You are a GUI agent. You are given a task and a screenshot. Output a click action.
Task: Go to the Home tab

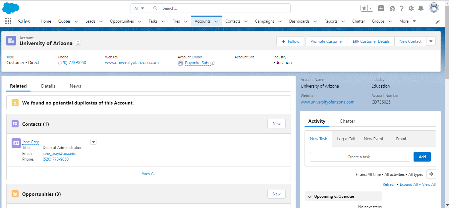coord(46,21)
